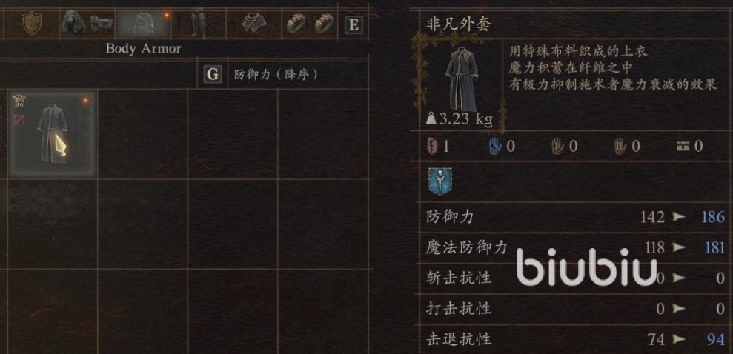733x354 pixels.
Task: Switch to the leg armor category
Action: point(198,22)
